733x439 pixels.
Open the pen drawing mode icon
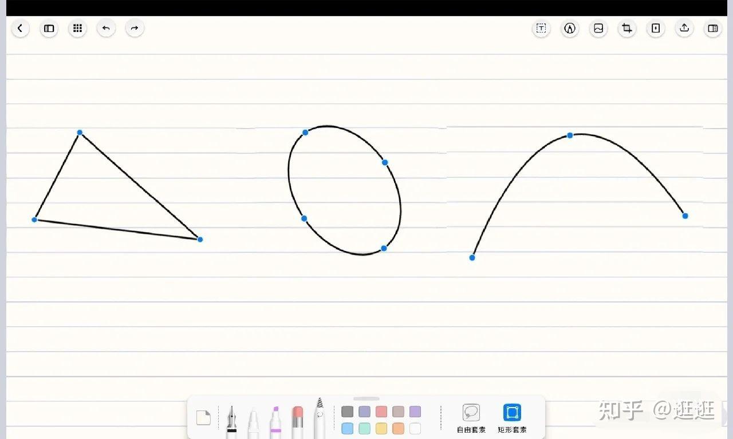570,28
